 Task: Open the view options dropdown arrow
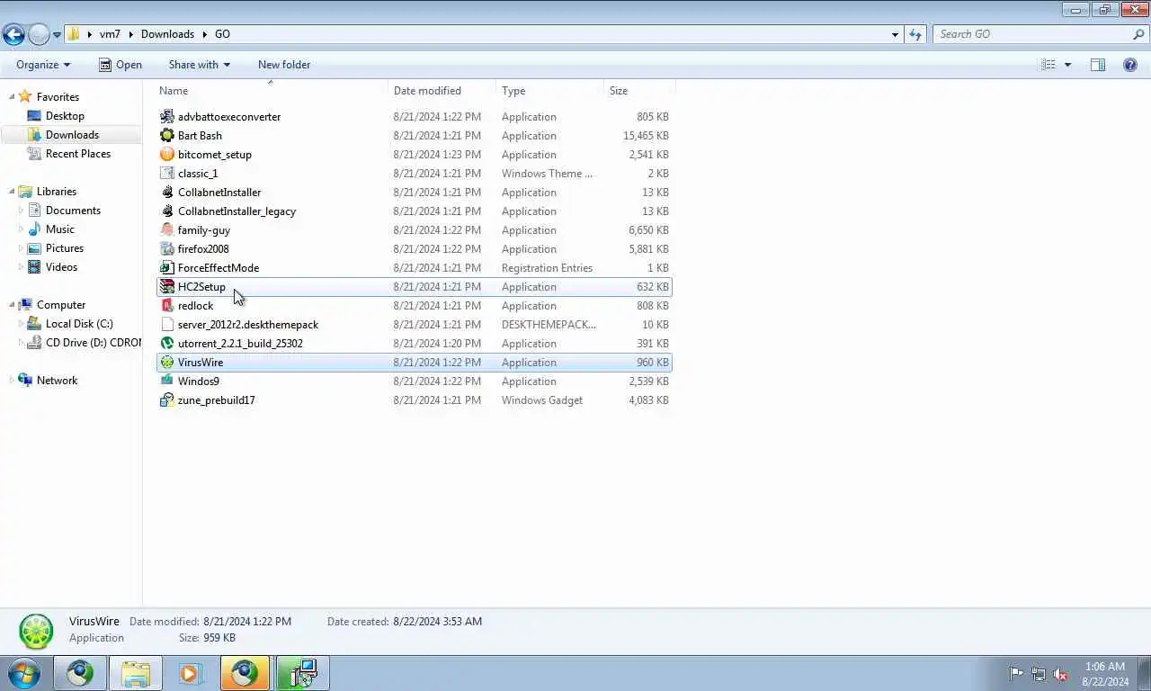(x=1068, y=65)
